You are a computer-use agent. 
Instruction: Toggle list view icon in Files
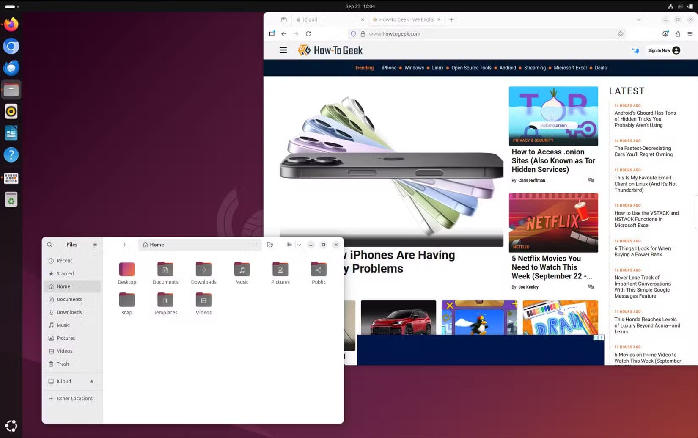[289, 245]
